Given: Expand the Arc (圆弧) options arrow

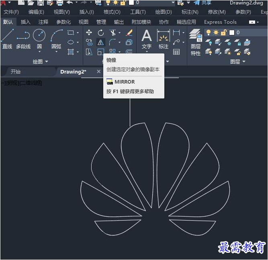Looking at the screenshot, I should (56, 51).
